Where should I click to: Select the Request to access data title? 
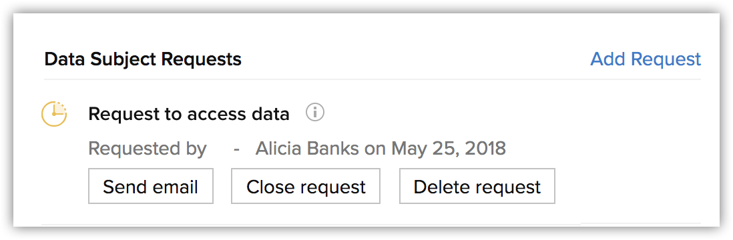pos(189,114)
